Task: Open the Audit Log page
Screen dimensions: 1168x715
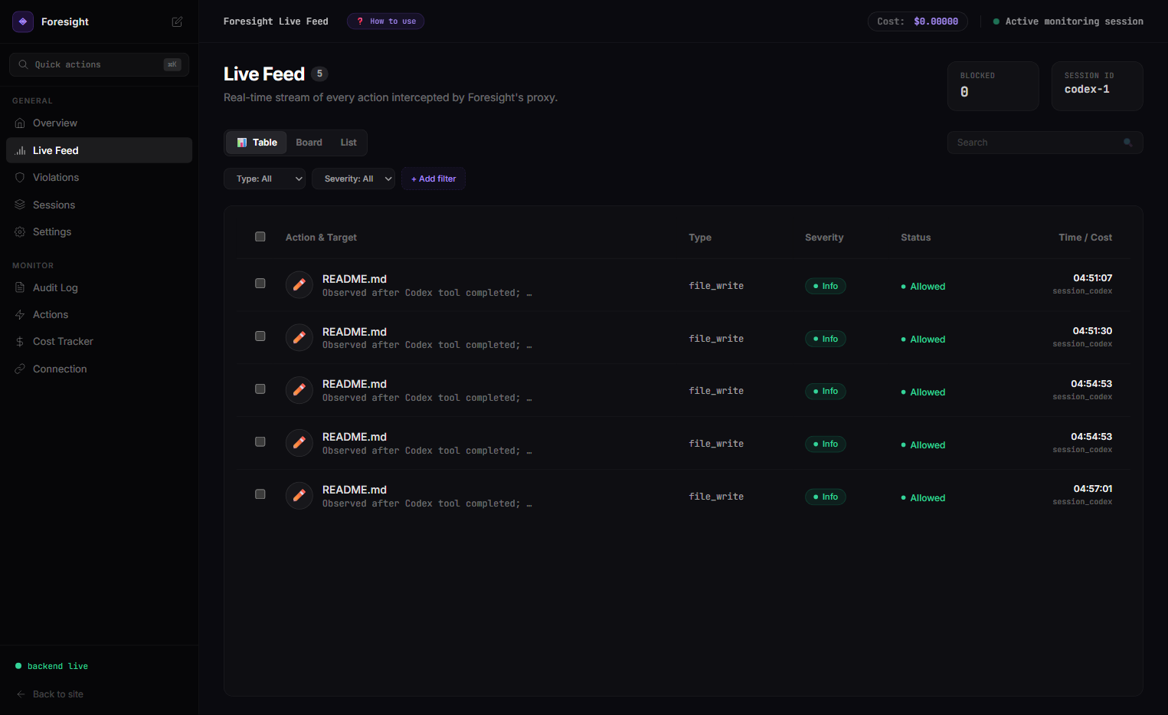Action: tap(99, 287)
